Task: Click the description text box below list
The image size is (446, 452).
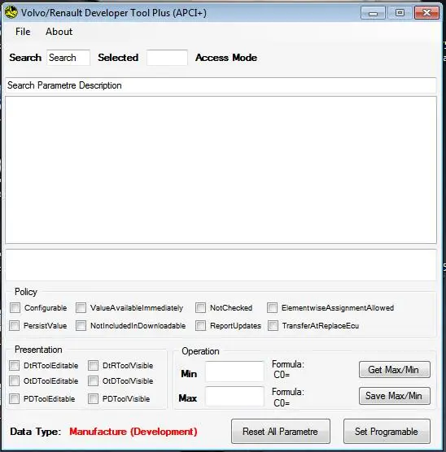Action: click(x=221, y=265)
